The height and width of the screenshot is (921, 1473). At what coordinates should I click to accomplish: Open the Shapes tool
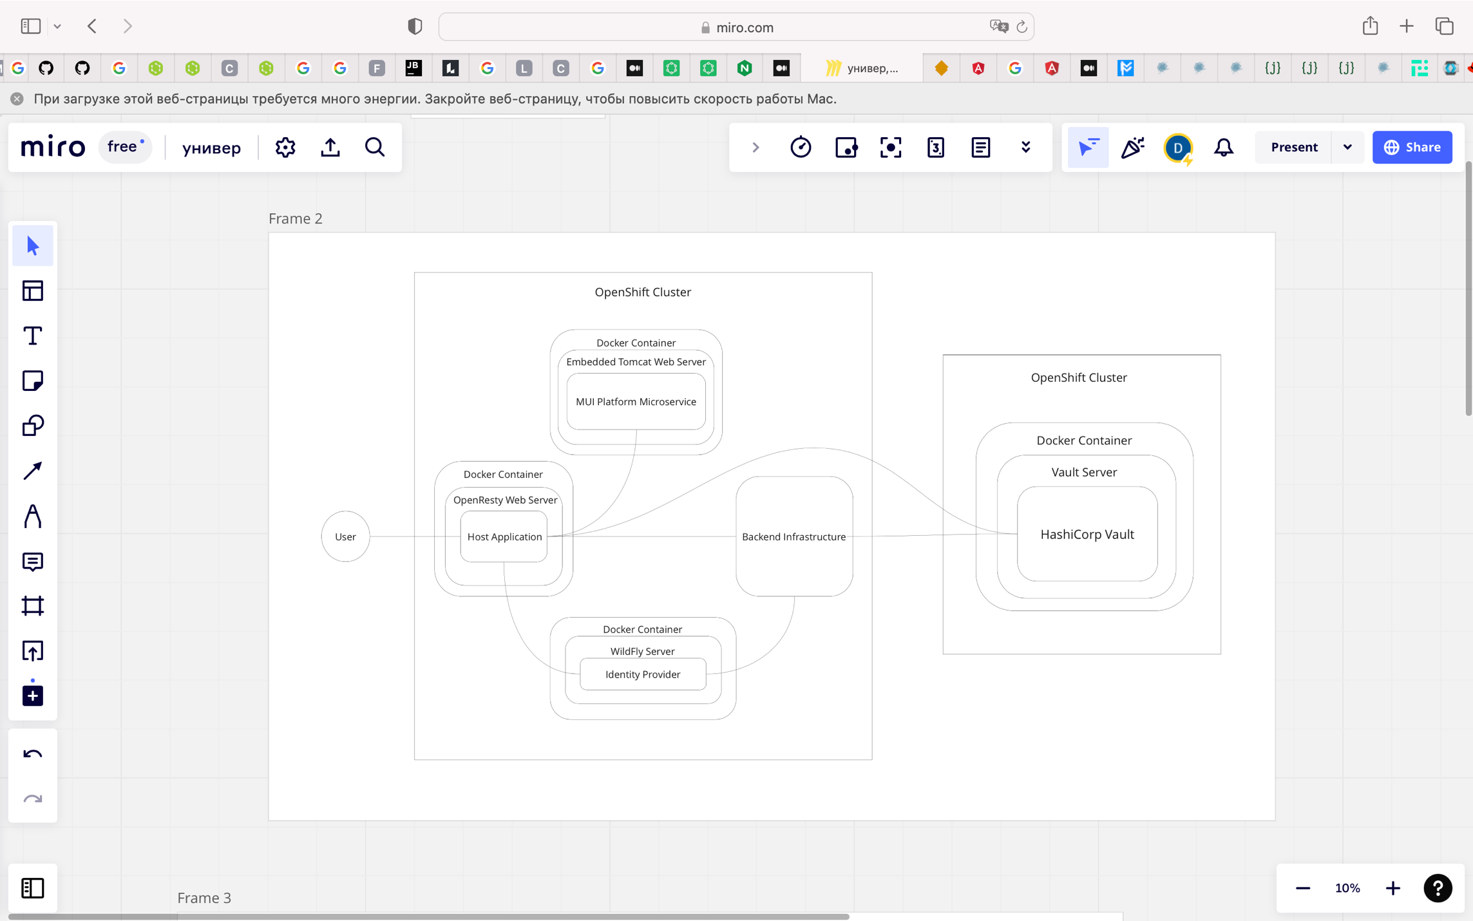(x=33, y=426)
